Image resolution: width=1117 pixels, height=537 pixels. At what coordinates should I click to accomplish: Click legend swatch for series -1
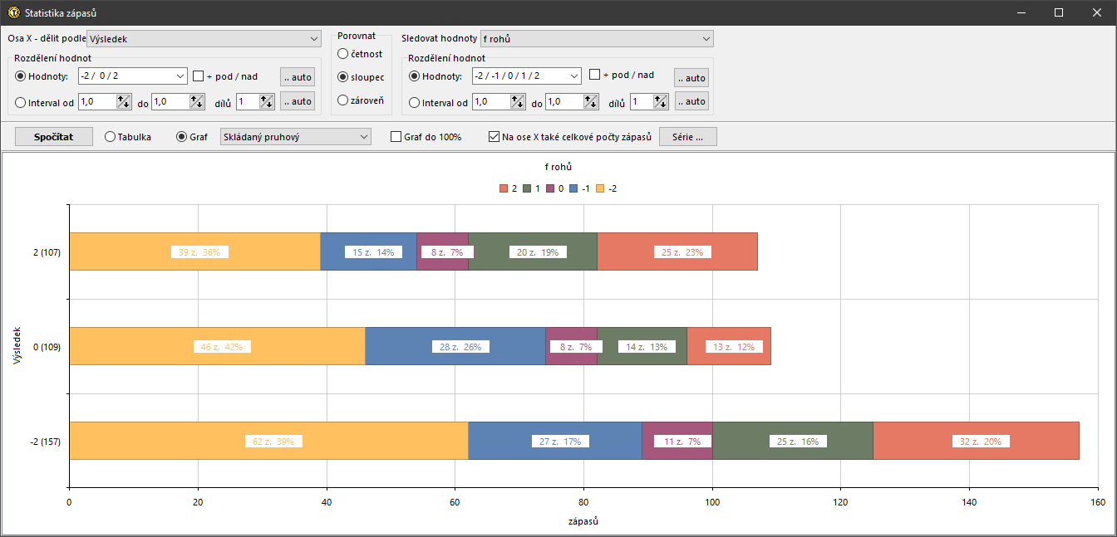574,188
